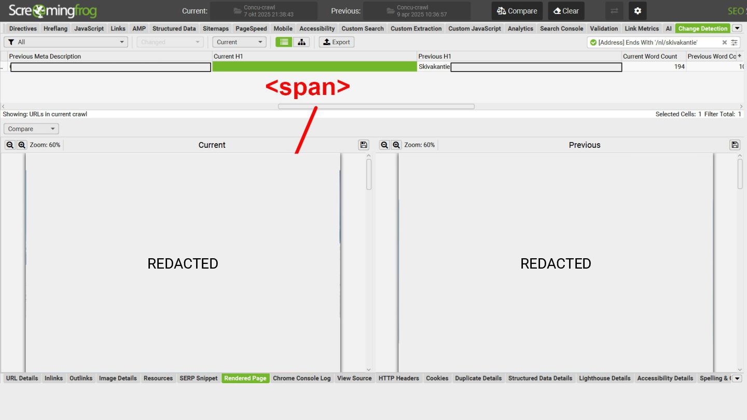Open the Structured Data tab

point(174,29)
